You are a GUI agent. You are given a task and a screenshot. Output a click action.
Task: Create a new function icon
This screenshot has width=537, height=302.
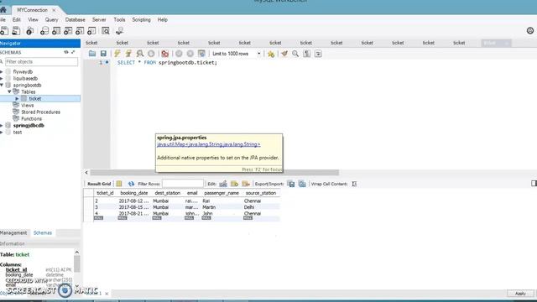pos(91,31)
